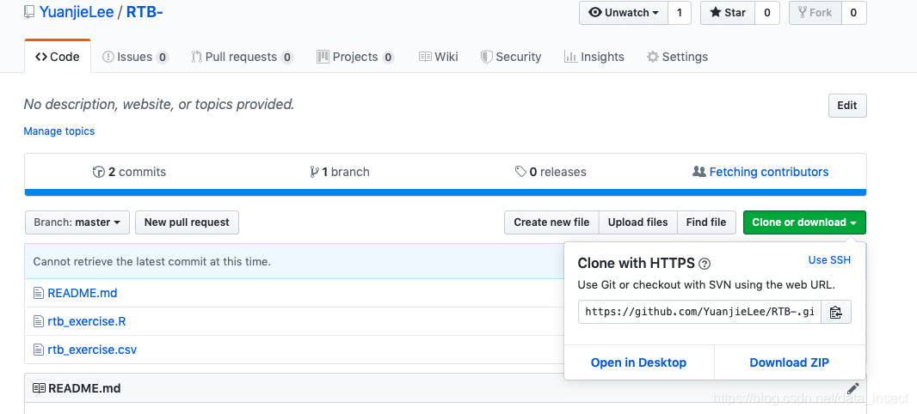
Task: Open the Branch: master dropdown
Action: point(77,222)
